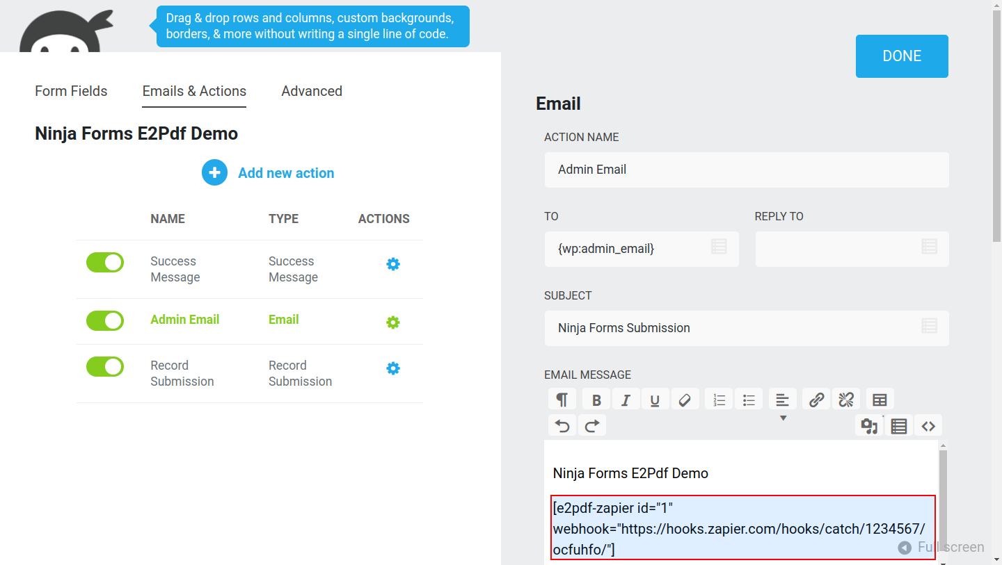
Task: Switch to the Form Fields tab
Action: tap(71, 91)
